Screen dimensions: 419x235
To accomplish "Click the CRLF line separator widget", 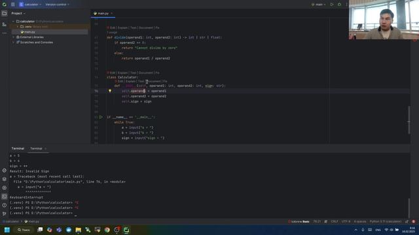I will (335, 221).
